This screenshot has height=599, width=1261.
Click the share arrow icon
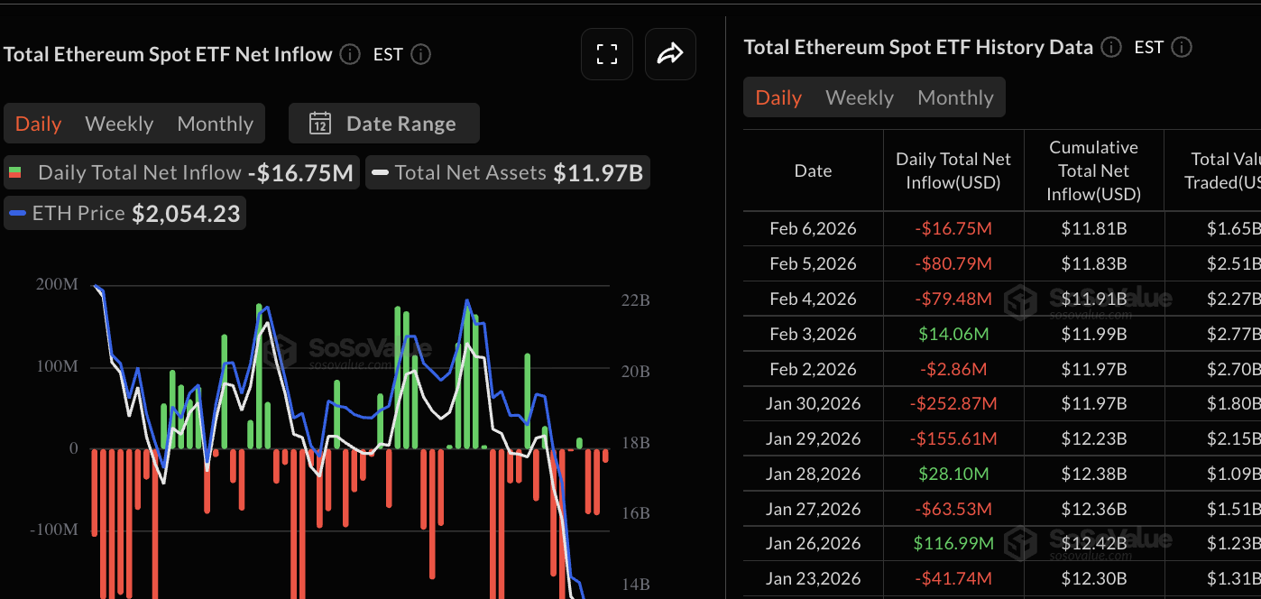point(670,54)
